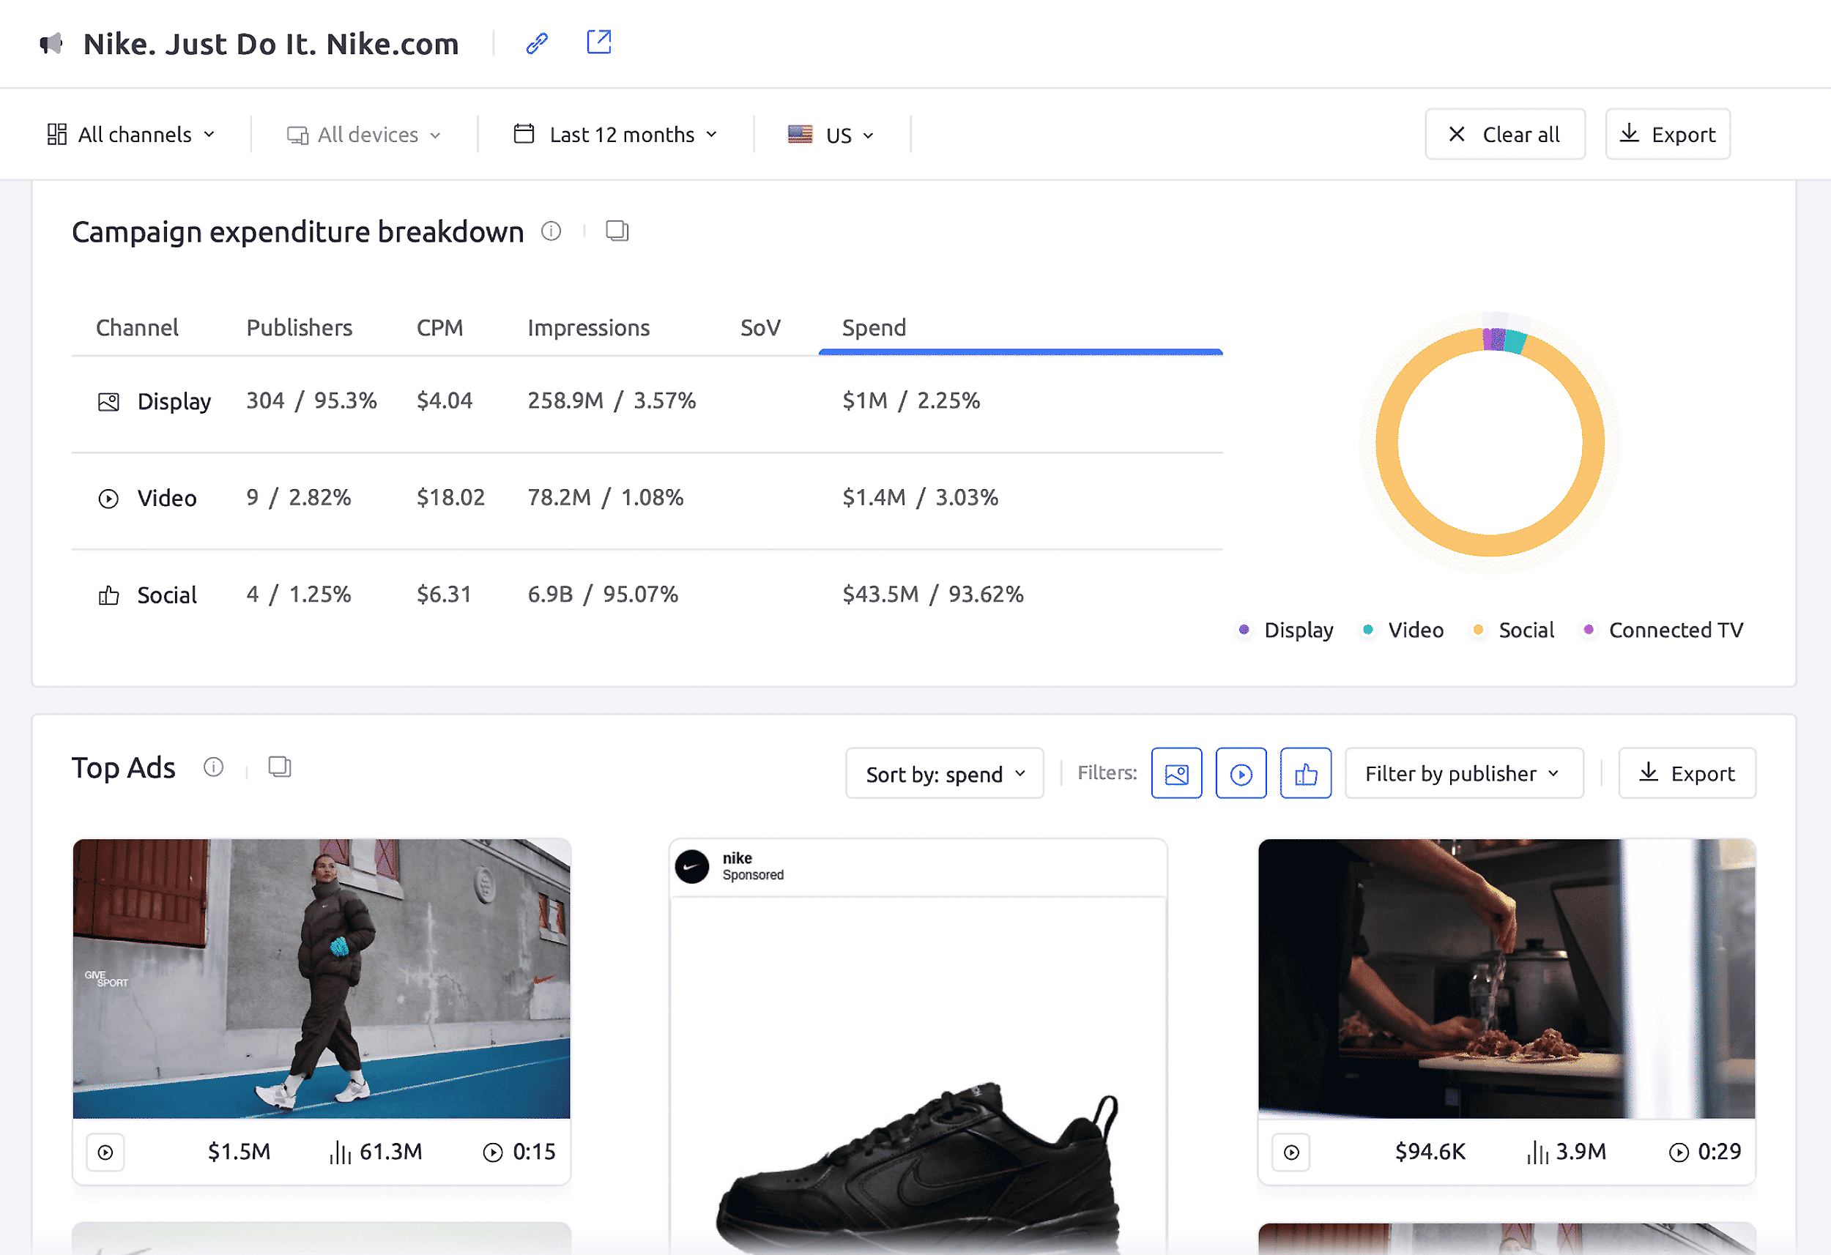Click the copy widget icon next to Top Ads
The height and width of the screenshot is (1255, 1831).
[x=278, y=767]
